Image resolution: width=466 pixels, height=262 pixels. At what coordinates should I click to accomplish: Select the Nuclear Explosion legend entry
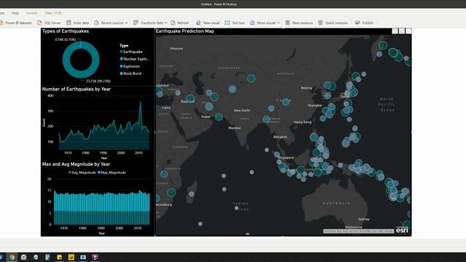[134, 59]
